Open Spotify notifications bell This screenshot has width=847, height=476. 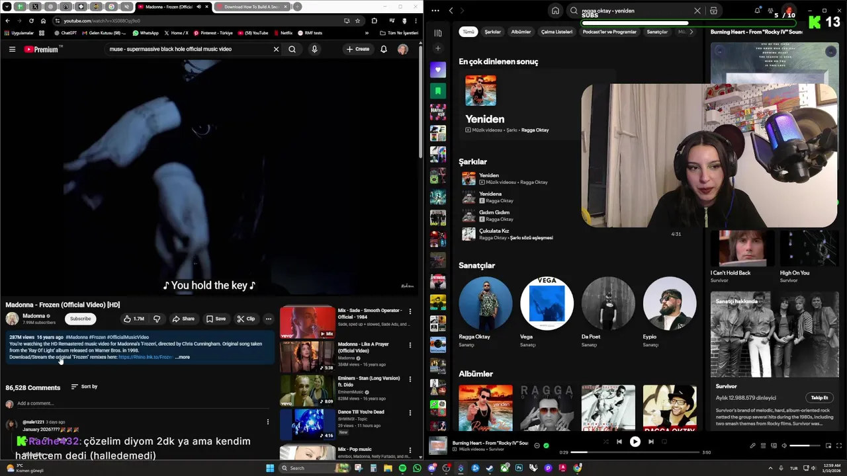click(x=757, y=11)
